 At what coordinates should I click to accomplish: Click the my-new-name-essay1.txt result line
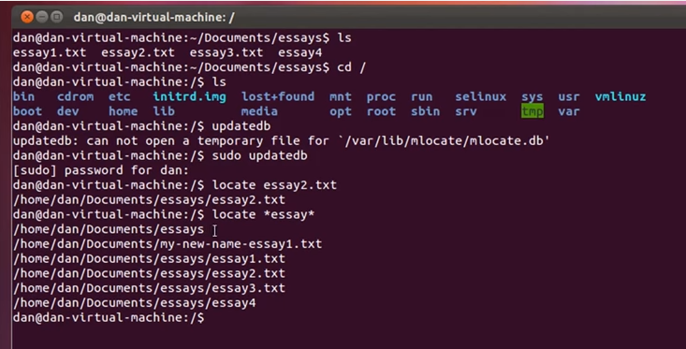(x=168, y=243)
